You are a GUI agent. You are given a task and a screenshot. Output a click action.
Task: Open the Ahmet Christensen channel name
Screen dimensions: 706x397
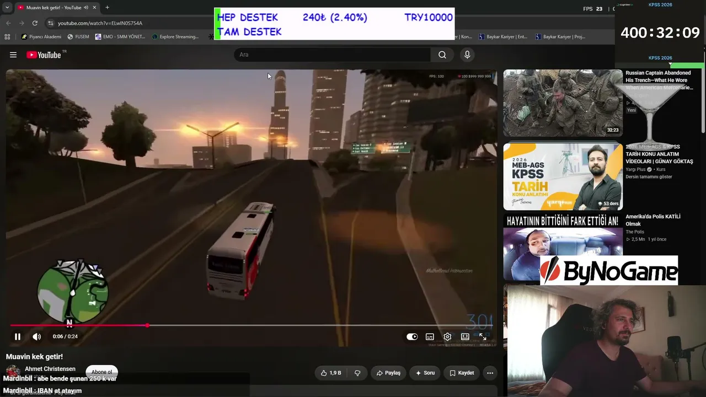[x=50, y=369]
